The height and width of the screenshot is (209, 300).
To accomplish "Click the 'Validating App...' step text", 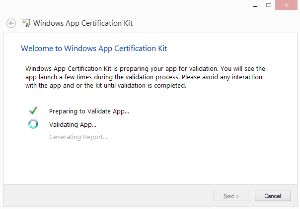I will coord(73,125).
